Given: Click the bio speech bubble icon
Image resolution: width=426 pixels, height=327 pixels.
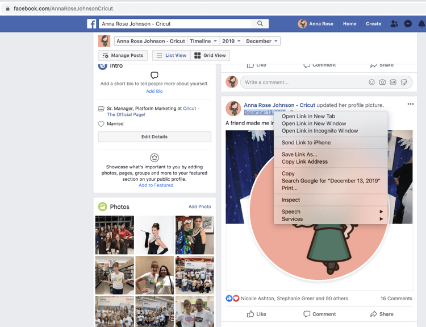Looking at the screenshot, I should click(x=154, y=75).
